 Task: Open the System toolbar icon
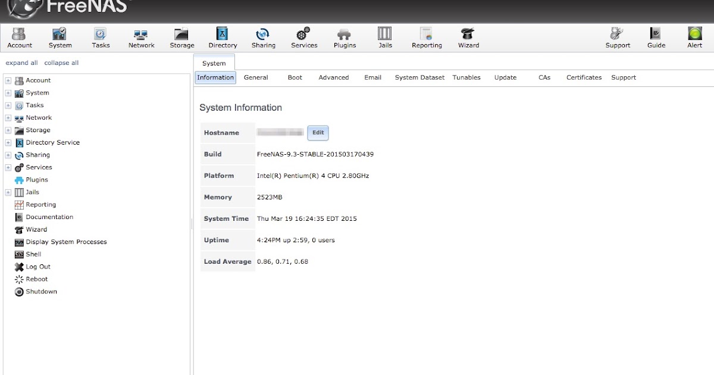pos(60,38)
